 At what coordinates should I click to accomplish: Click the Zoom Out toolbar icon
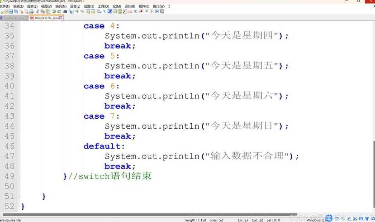click(82, 11)
